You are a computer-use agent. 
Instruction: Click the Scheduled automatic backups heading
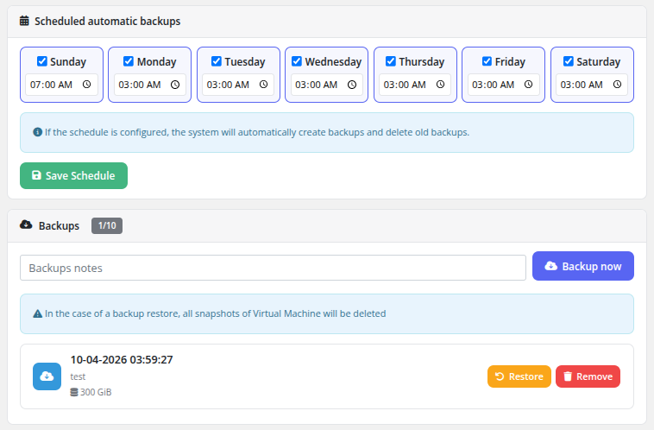[x=108, y=22]
